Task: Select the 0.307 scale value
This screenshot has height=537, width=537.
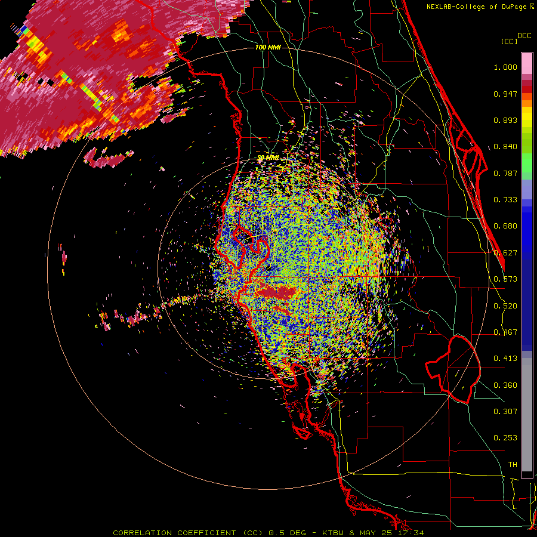Action: pyautogui.click(x=505, y=412)
